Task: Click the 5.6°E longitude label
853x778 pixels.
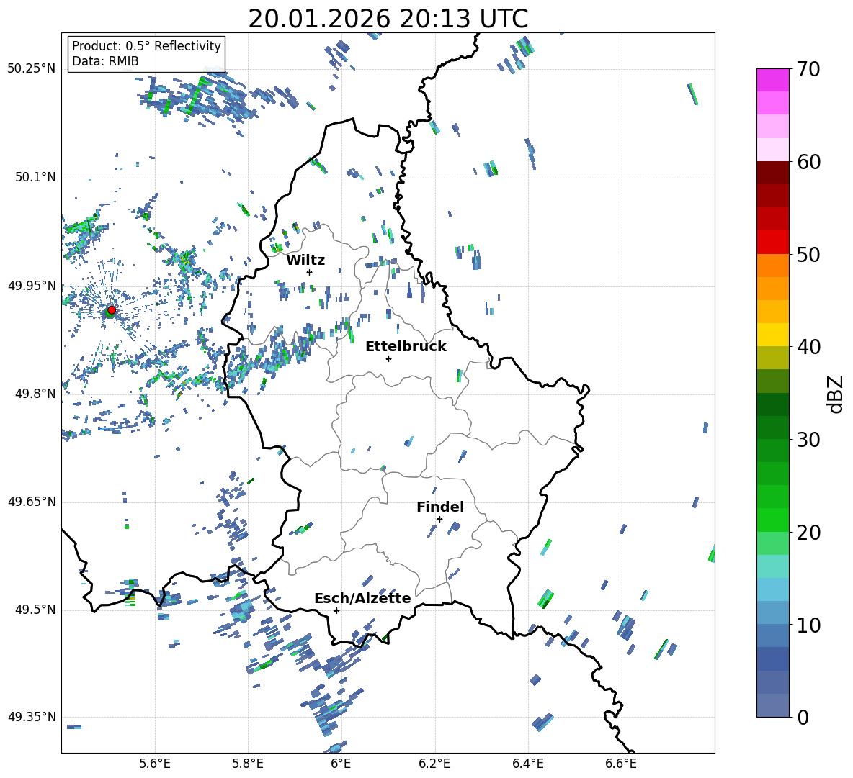Action: tap(155, 764)
